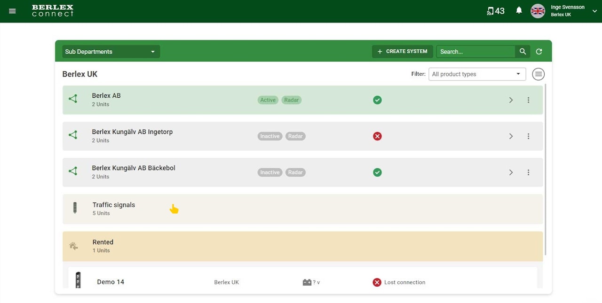
Task: Expand the Traffic signals group
Action: tap(302, 209)
